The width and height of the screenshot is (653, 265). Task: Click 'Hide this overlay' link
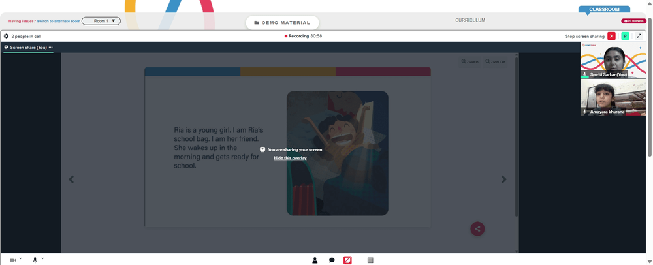coord(291,158)
